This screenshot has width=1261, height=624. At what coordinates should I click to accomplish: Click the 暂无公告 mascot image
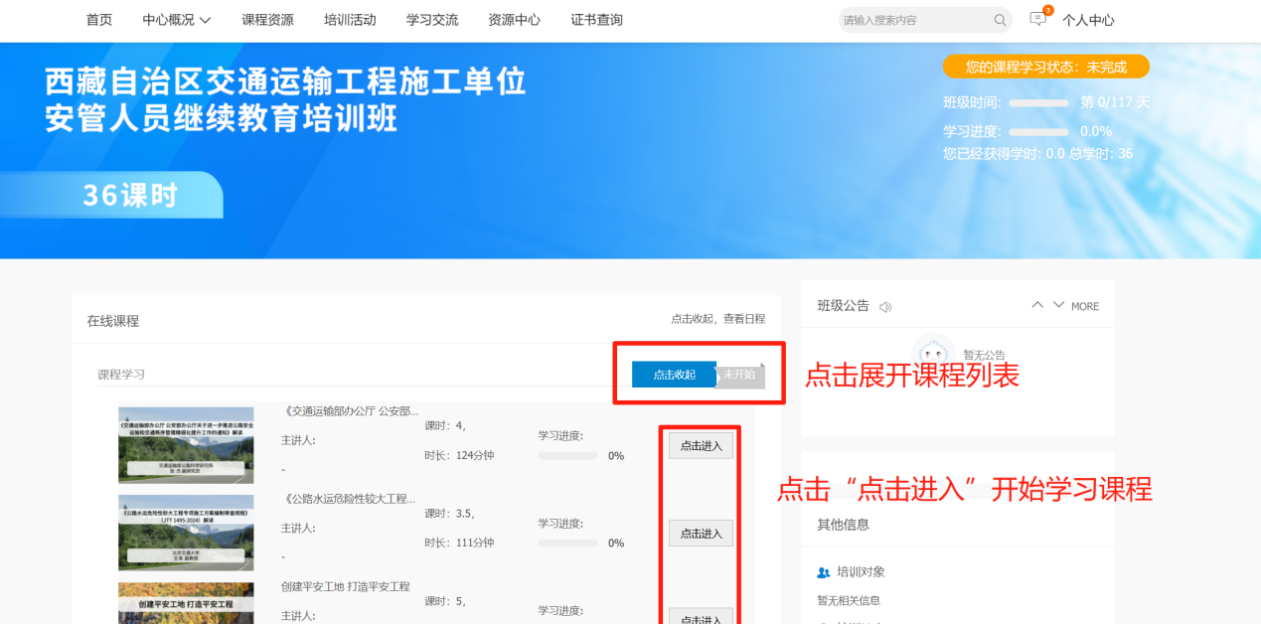(932, 353)
